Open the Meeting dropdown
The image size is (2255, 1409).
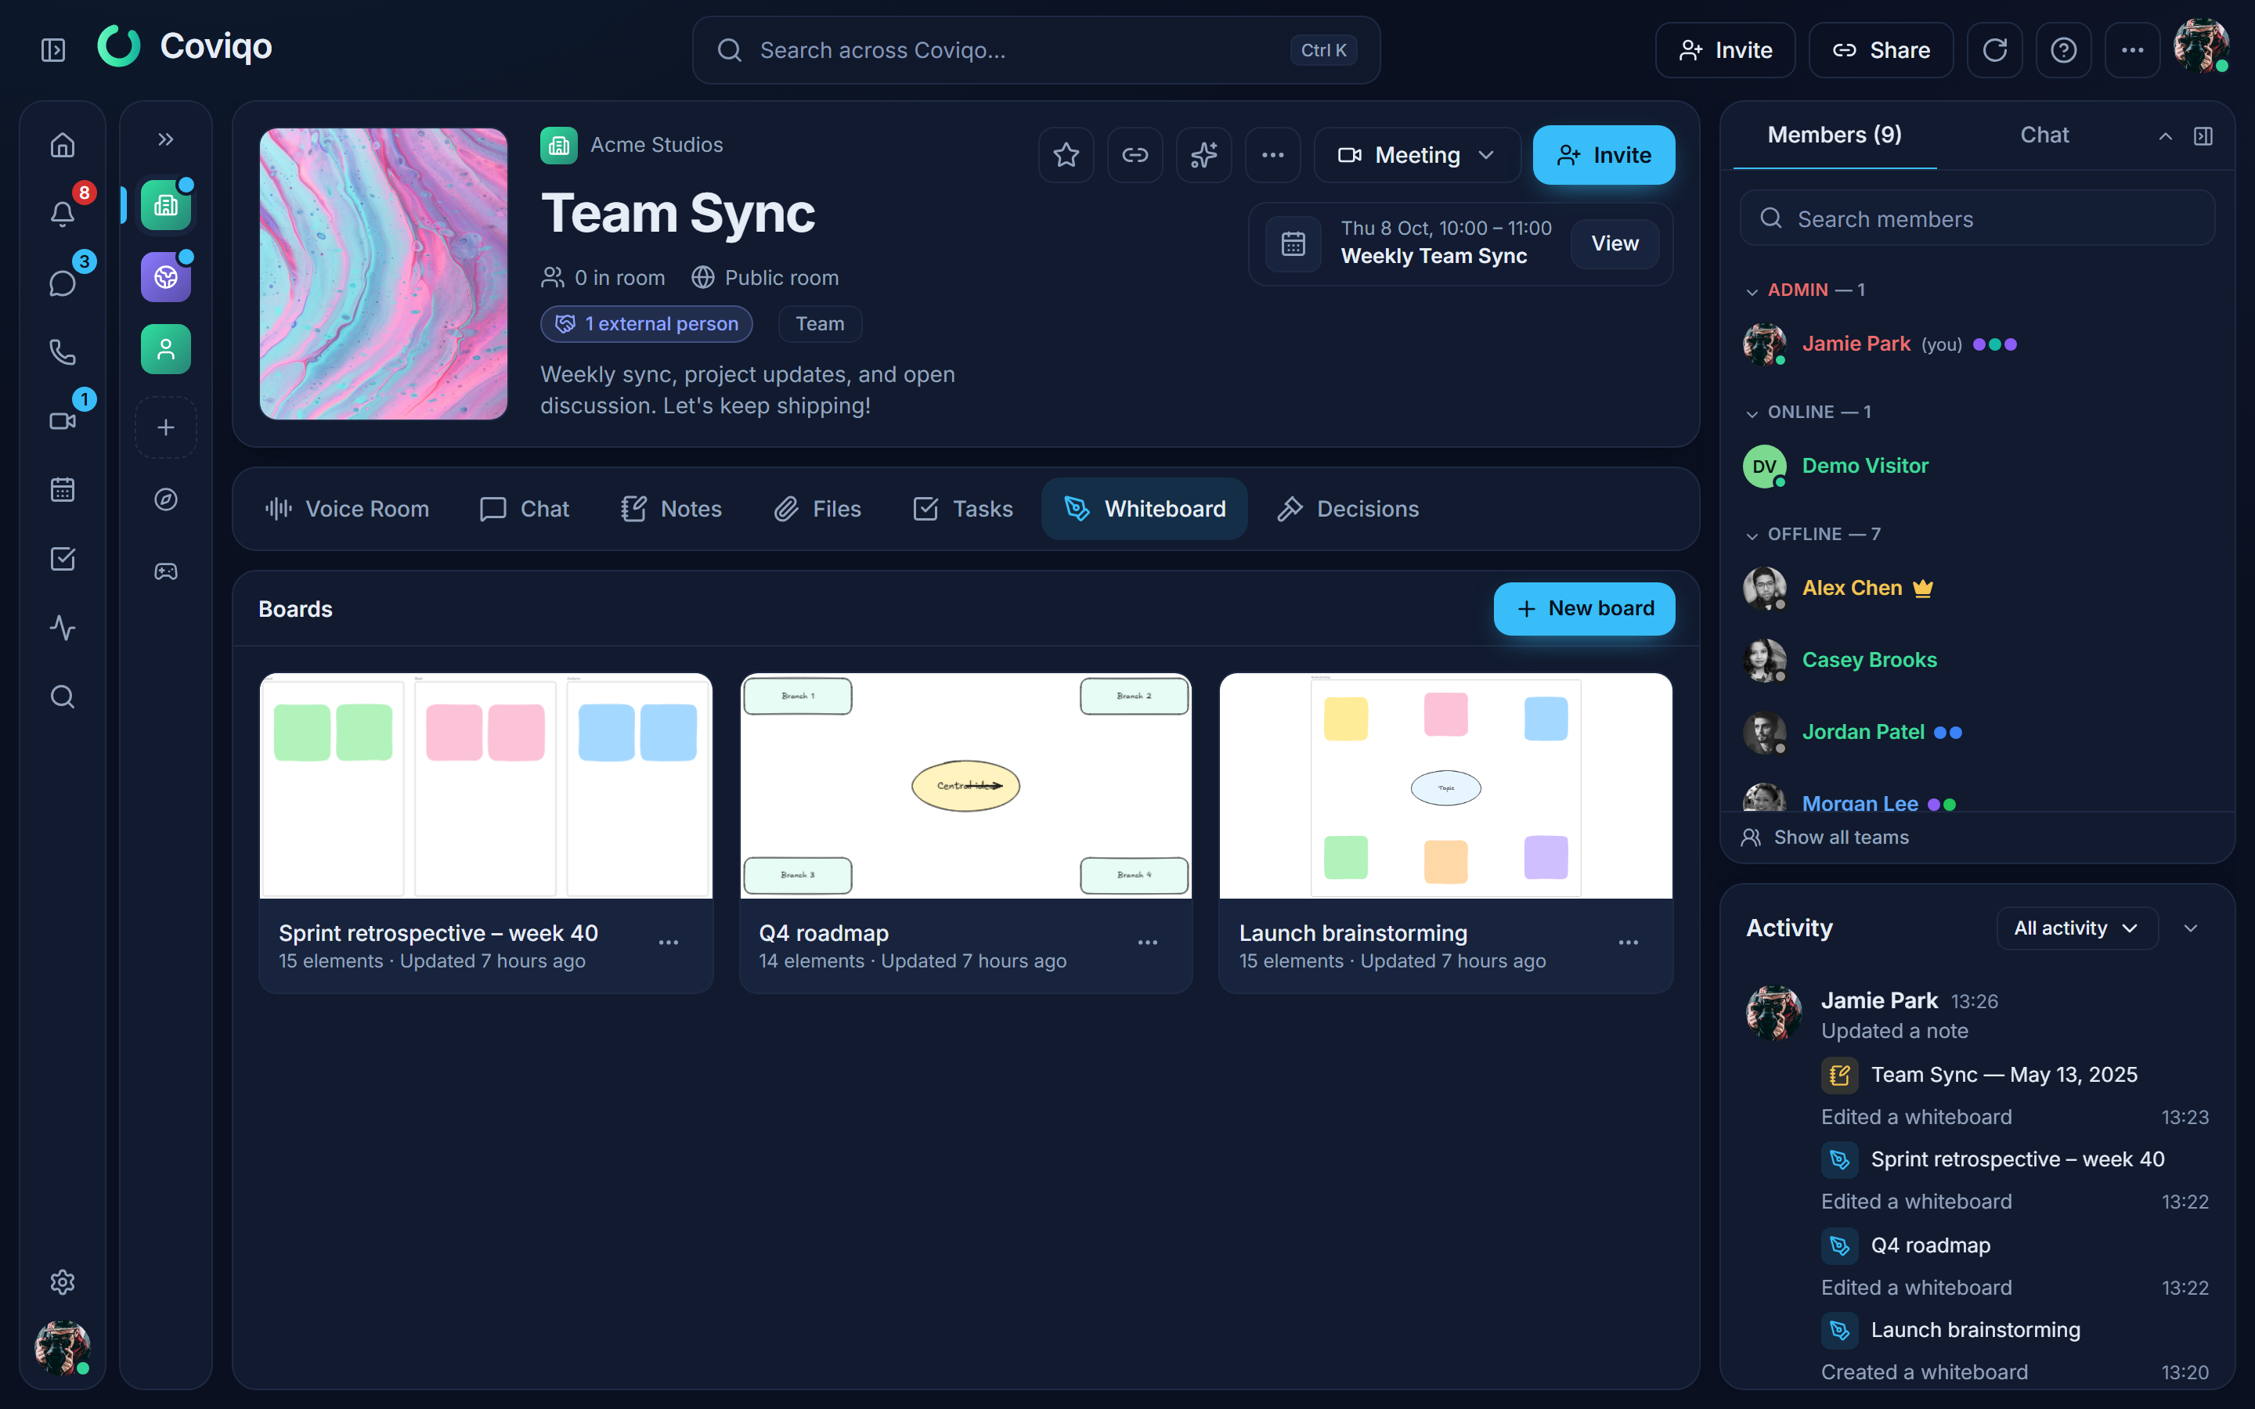[x=1417, y=155]
